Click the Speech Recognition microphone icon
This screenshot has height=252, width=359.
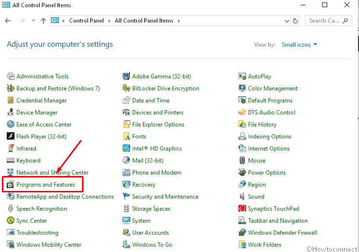(x=11, y=208)
